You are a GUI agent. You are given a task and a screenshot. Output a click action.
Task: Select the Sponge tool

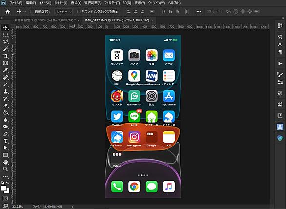(x=5, y=126)
